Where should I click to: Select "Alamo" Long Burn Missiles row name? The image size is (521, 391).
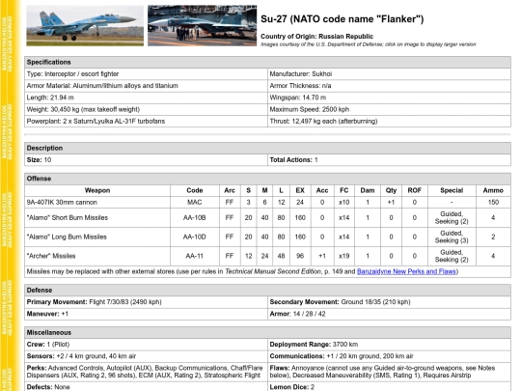click(67, 237)
